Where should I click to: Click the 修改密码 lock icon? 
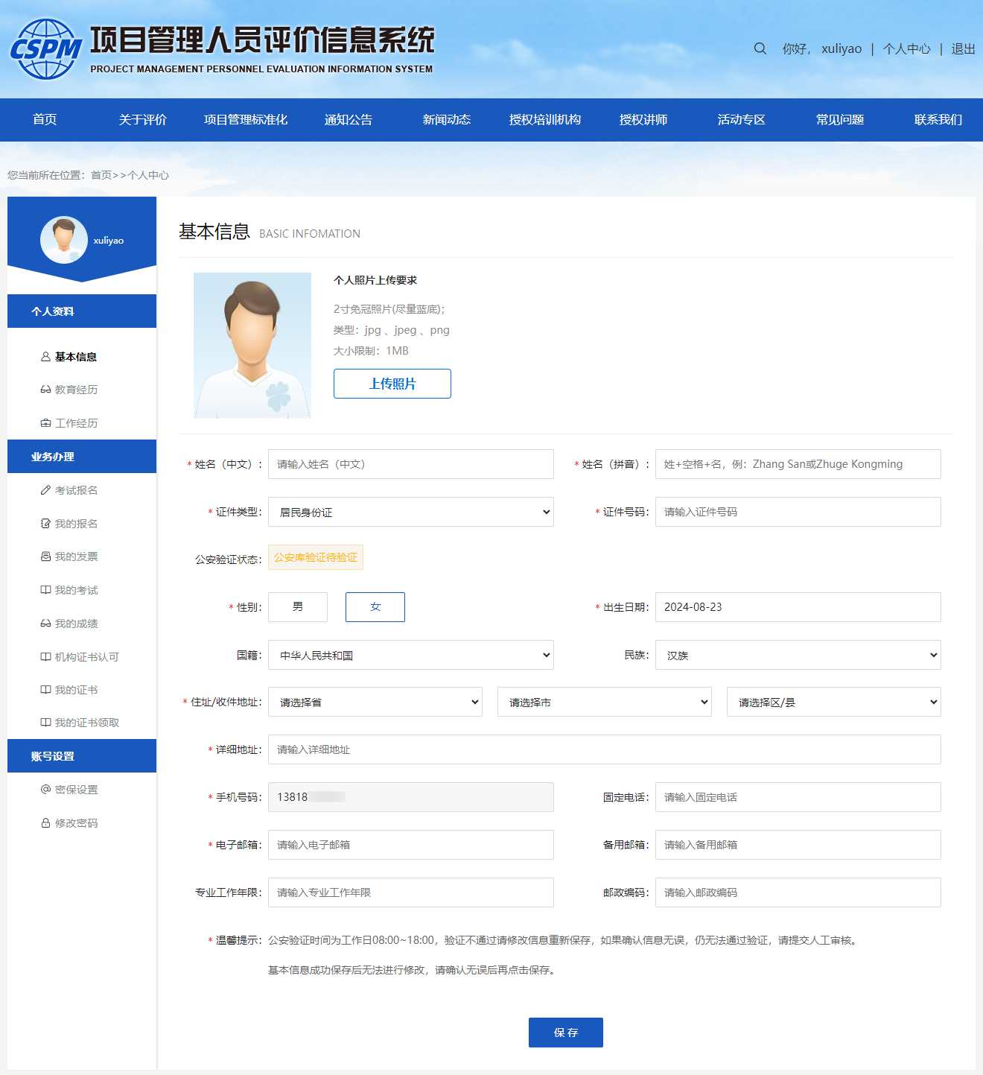[45, 823]
